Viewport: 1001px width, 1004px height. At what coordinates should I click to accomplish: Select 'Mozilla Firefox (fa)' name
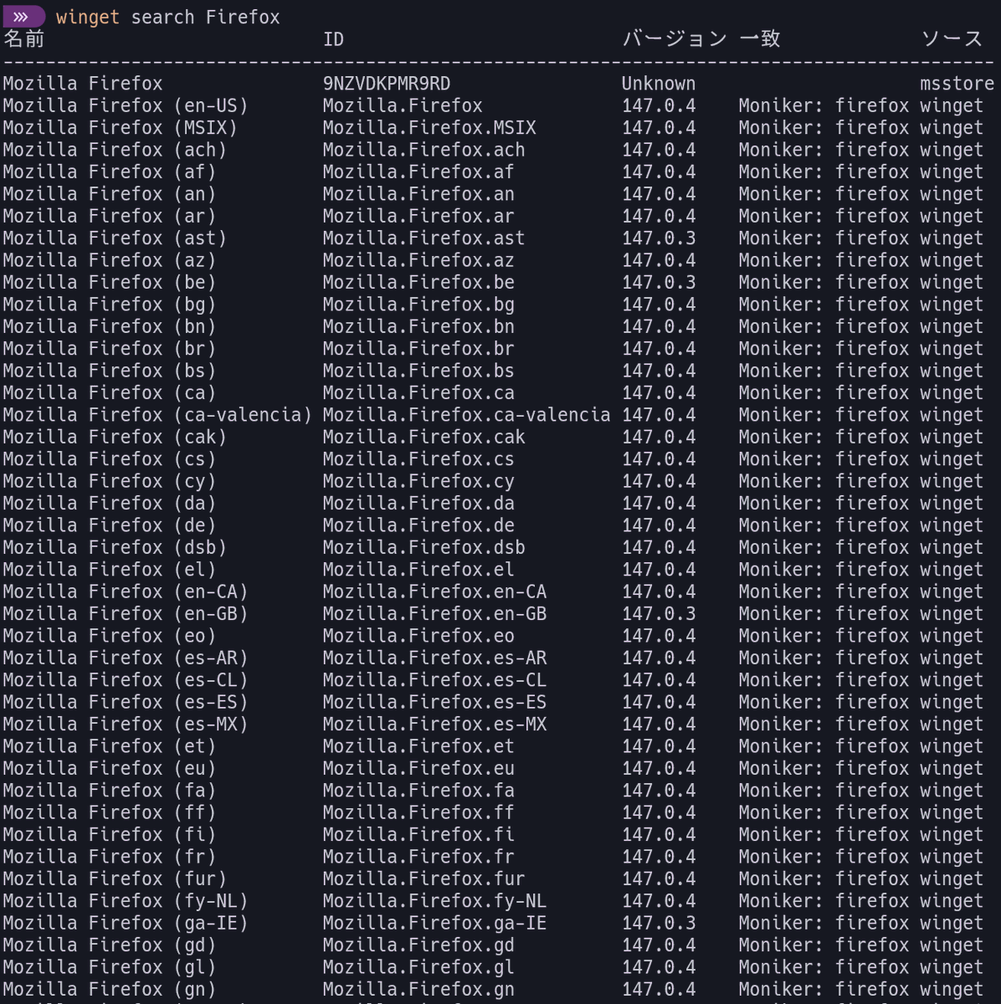[110, 791]
